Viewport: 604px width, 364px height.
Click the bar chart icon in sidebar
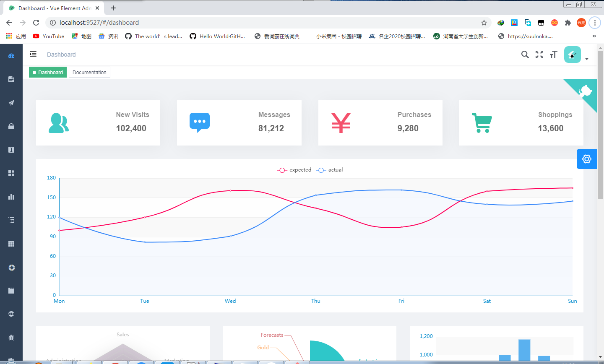tap(11, 197)
